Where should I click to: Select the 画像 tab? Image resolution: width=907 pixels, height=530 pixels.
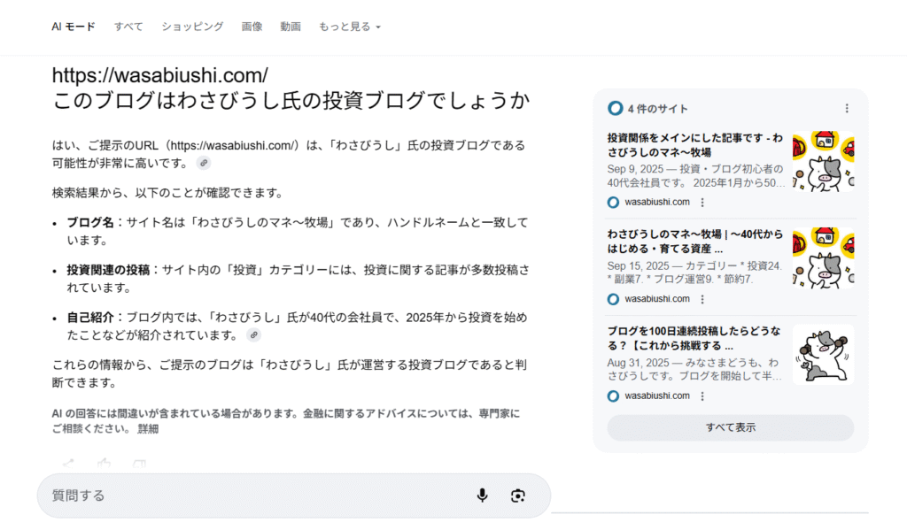(x=252, y=27)
